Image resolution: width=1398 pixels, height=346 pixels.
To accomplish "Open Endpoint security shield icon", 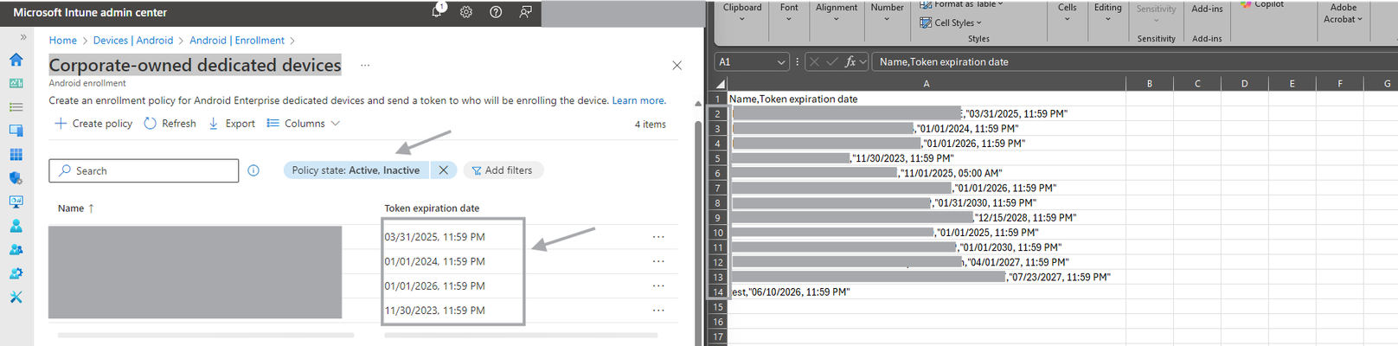I will pos(16,178).
